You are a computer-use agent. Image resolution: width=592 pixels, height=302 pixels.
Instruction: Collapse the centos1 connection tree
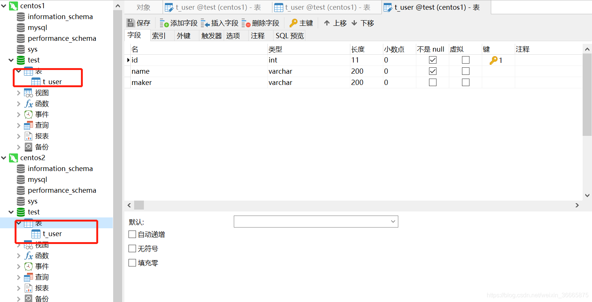[4, 6]
